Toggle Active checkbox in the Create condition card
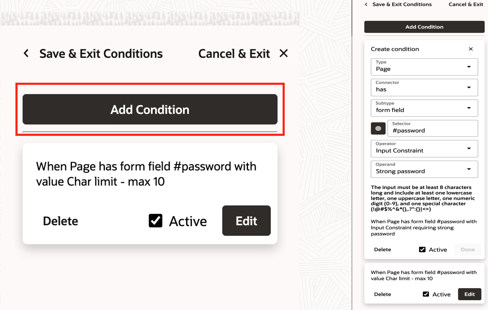 [422, 250]
